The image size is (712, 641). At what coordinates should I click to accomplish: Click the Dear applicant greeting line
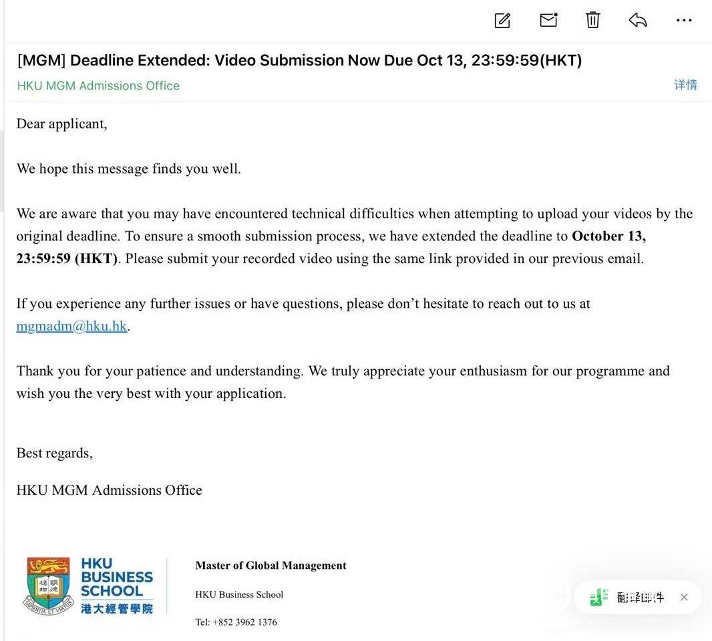tap(61, 124)
